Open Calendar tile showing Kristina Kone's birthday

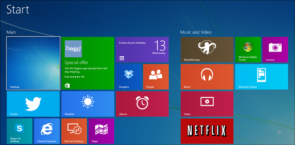[x=142, y=50]
